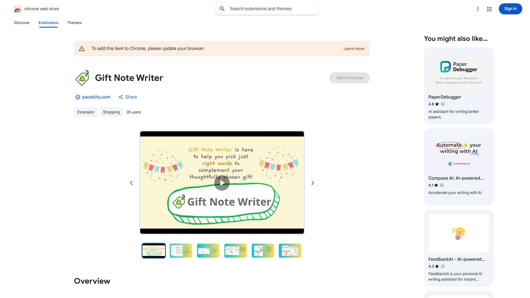Show the previous media carousel item
530x298 pixels.
coord(131,183)
